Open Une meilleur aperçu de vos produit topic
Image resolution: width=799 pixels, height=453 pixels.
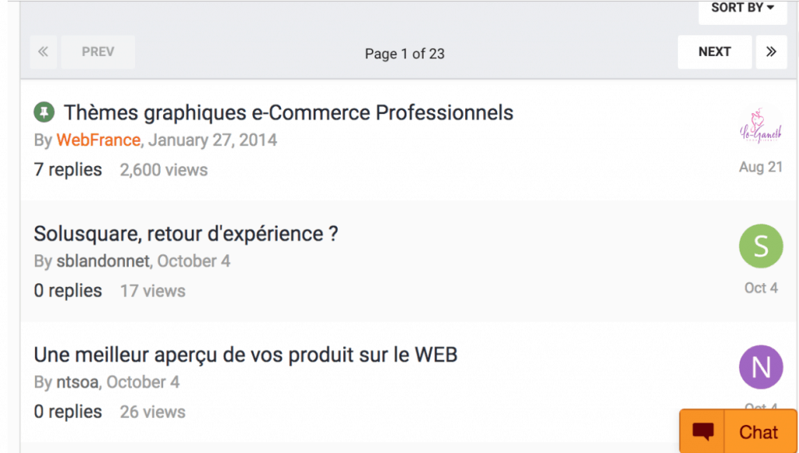[245, 356]
